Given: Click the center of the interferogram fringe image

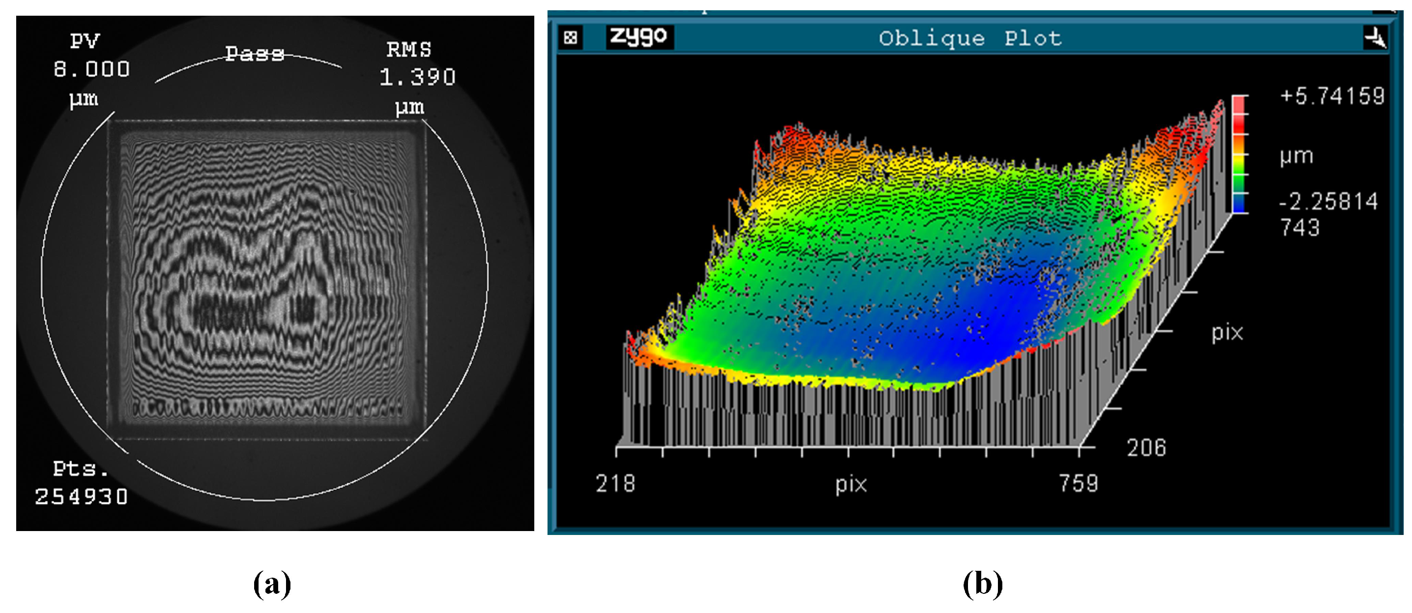Looking at the screenshot, I should [x=267, y=280].
